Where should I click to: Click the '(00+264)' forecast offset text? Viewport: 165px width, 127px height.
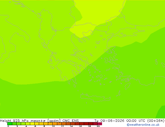pos(156,121)
